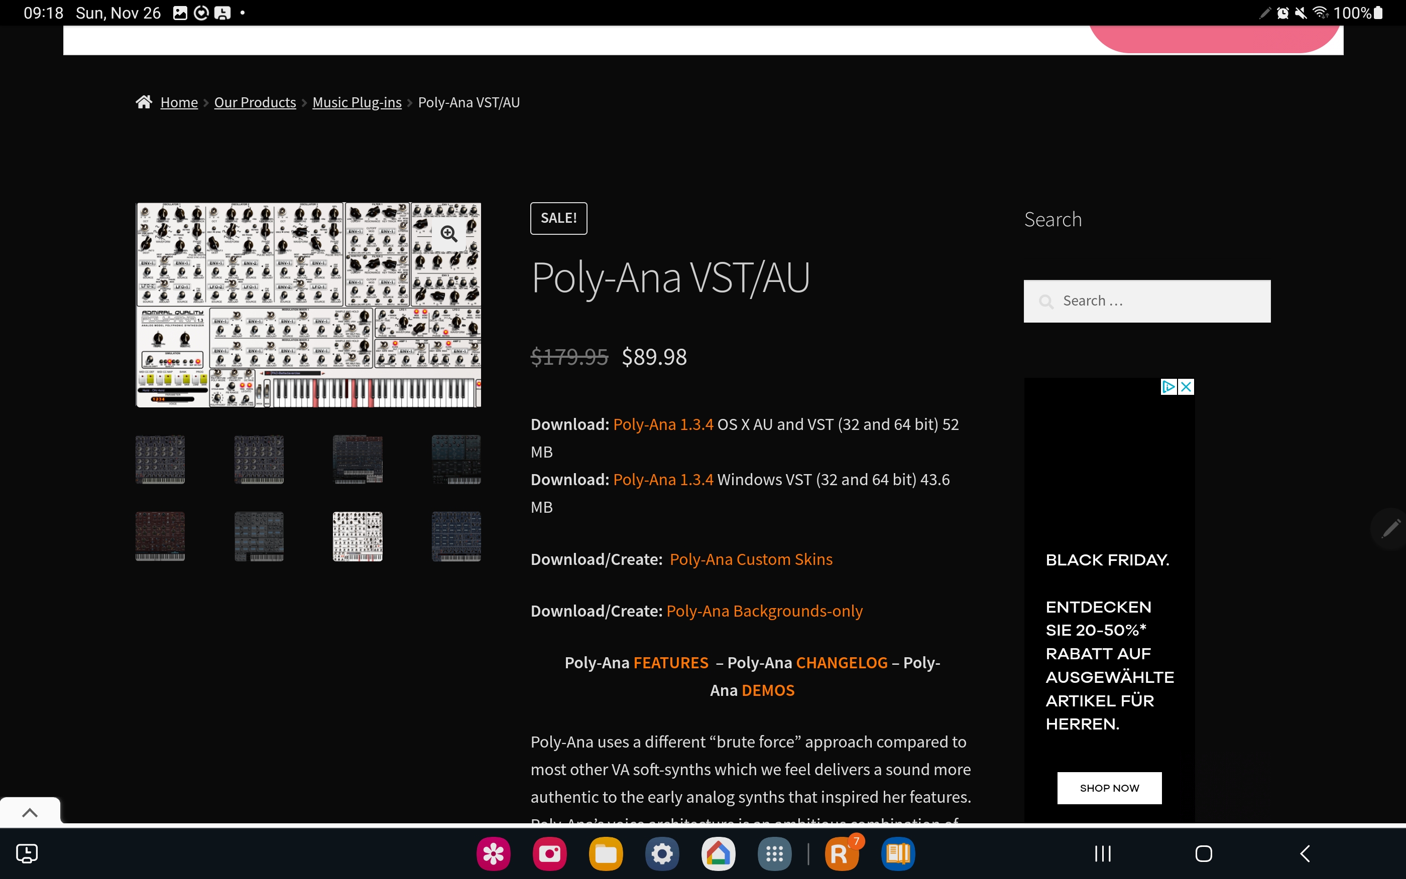Select second thumbnail in top gallery row

[259, 459]
